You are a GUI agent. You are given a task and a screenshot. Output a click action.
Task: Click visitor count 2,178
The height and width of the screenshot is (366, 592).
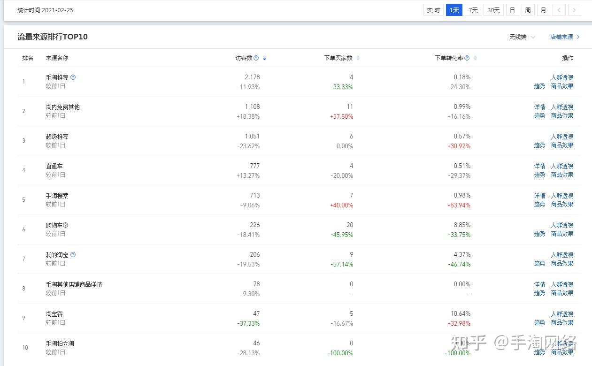[x=252, y=77]
